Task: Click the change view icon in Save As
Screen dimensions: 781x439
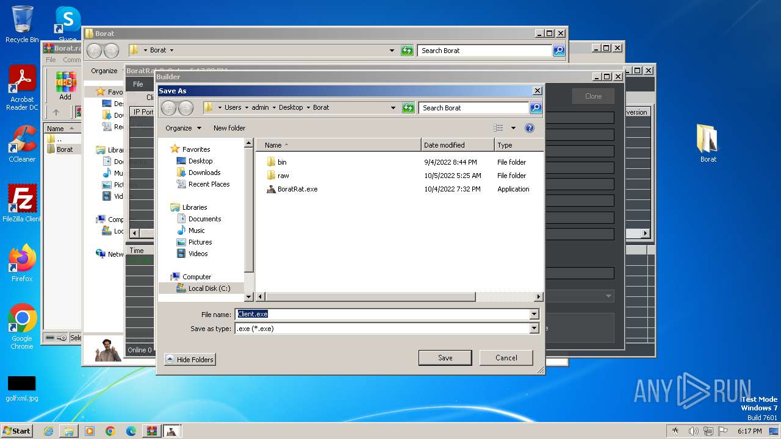Action: (498, 128)
